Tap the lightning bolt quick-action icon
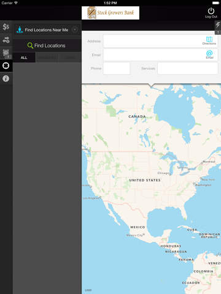The width and height of the screenshot is (221, 294). point(217,26)
